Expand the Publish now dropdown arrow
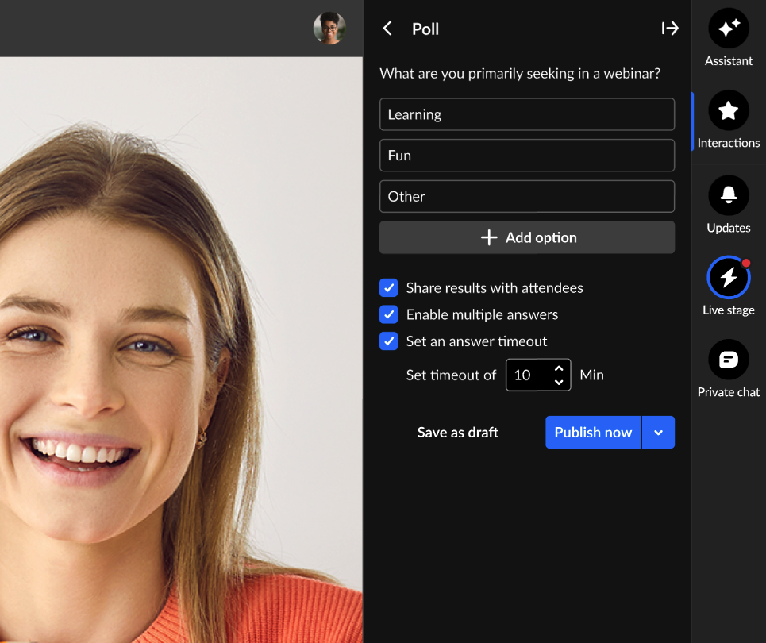 pyautogui.click(x=658, y=433)
